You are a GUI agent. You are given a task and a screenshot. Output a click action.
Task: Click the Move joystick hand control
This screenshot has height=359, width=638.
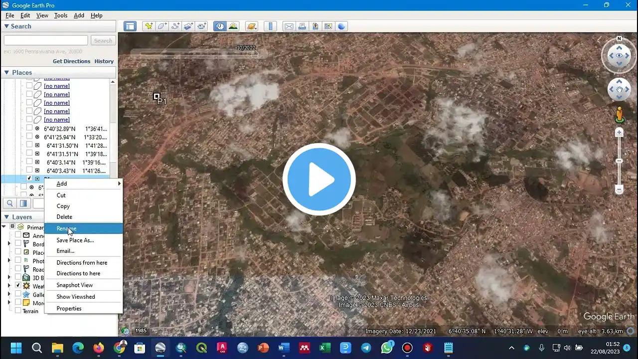point(619,90)
